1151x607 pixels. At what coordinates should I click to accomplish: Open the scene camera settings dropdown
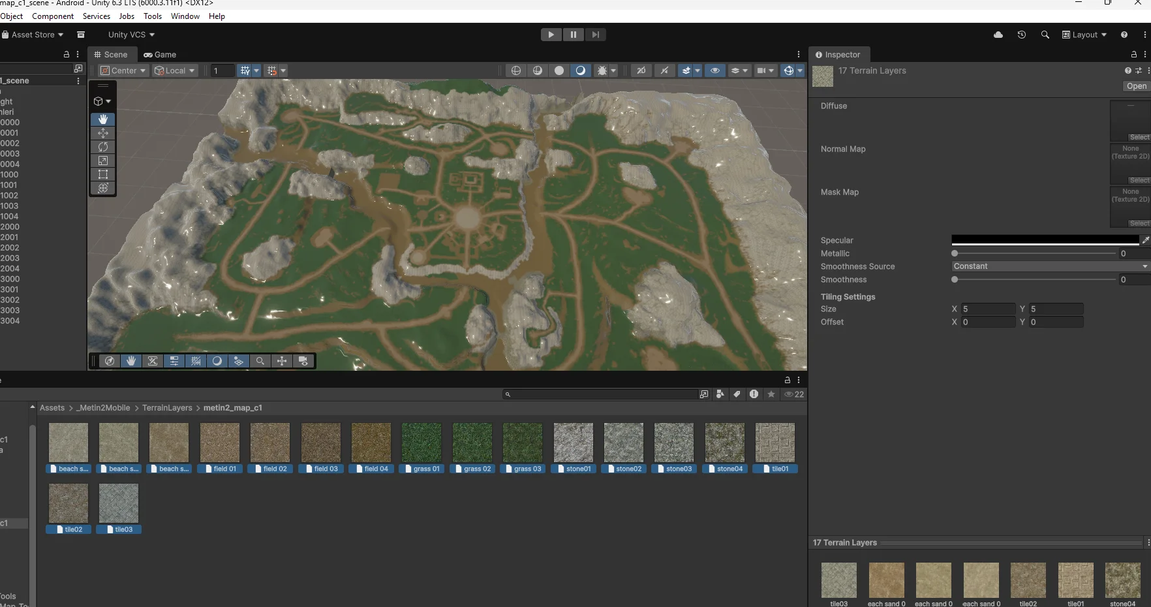coord(765,70)
